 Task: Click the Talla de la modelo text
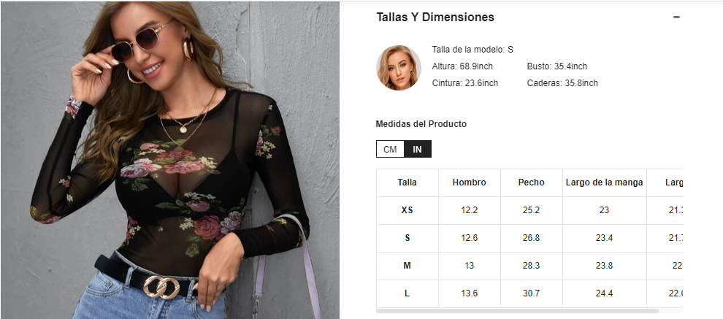tap(473, 50)
